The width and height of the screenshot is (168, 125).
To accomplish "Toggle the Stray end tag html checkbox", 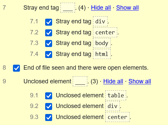I will (48, 54).
